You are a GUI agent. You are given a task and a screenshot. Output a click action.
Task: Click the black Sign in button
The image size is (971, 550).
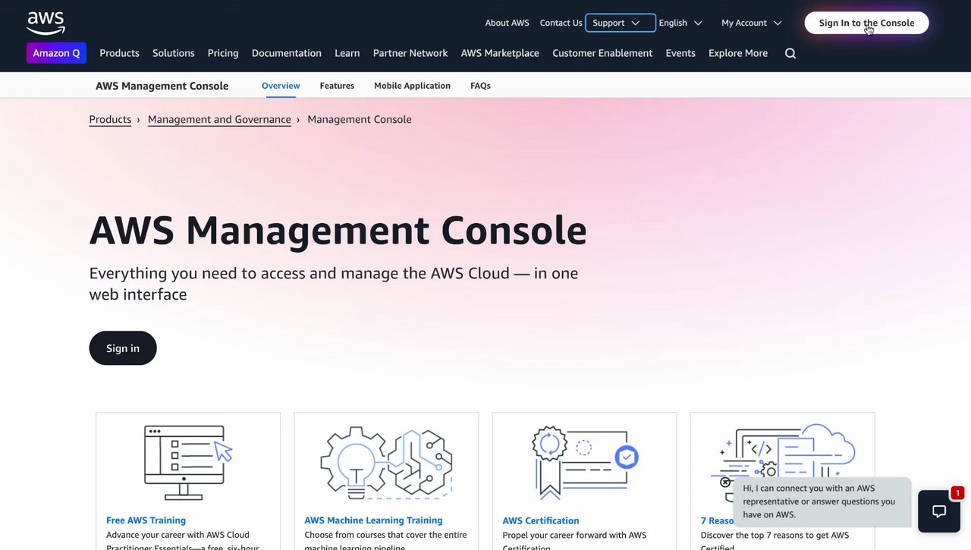click(x=123, y=348)
